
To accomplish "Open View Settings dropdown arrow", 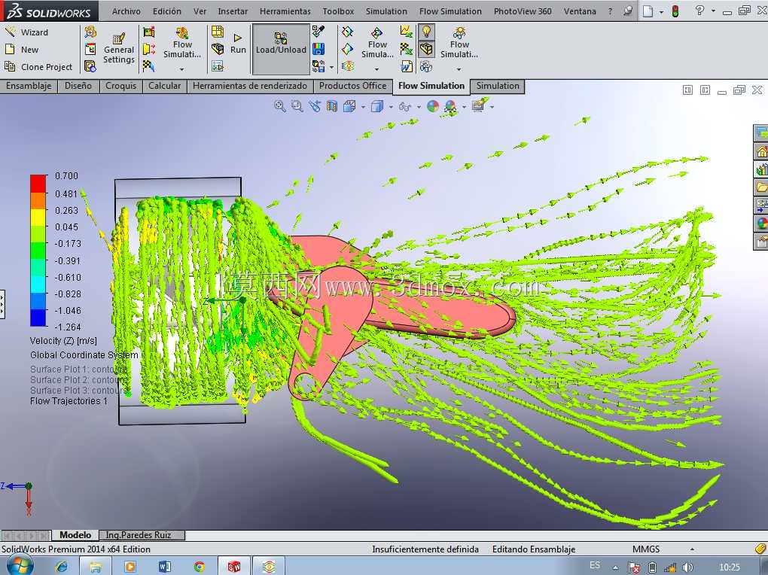I will point(492,107).
